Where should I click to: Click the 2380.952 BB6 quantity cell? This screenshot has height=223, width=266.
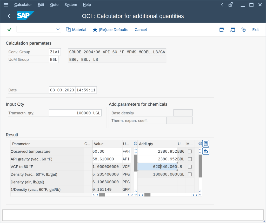point(157,151)
